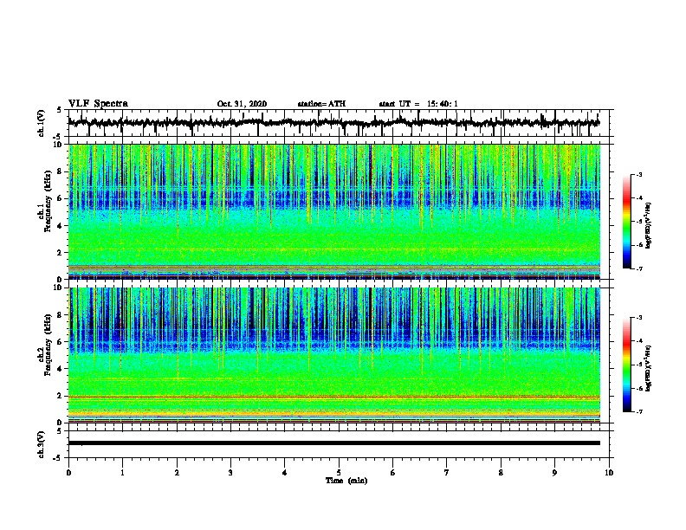
Task: Click the "ch.1(V)" waveform axis label
Action: tap(42, 123)
